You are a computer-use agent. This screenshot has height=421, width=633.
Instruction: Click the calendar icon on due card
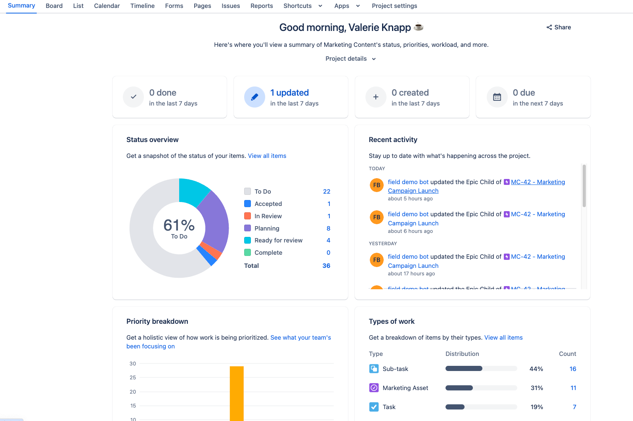point(497,97)
